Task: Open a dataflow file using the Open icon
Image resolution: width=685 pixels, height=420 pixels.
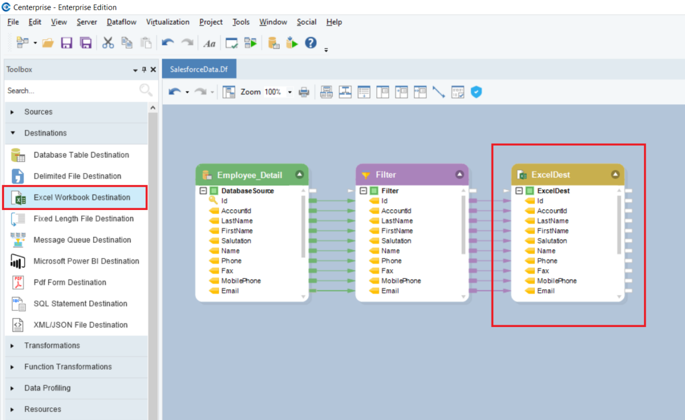Action: 48,43
